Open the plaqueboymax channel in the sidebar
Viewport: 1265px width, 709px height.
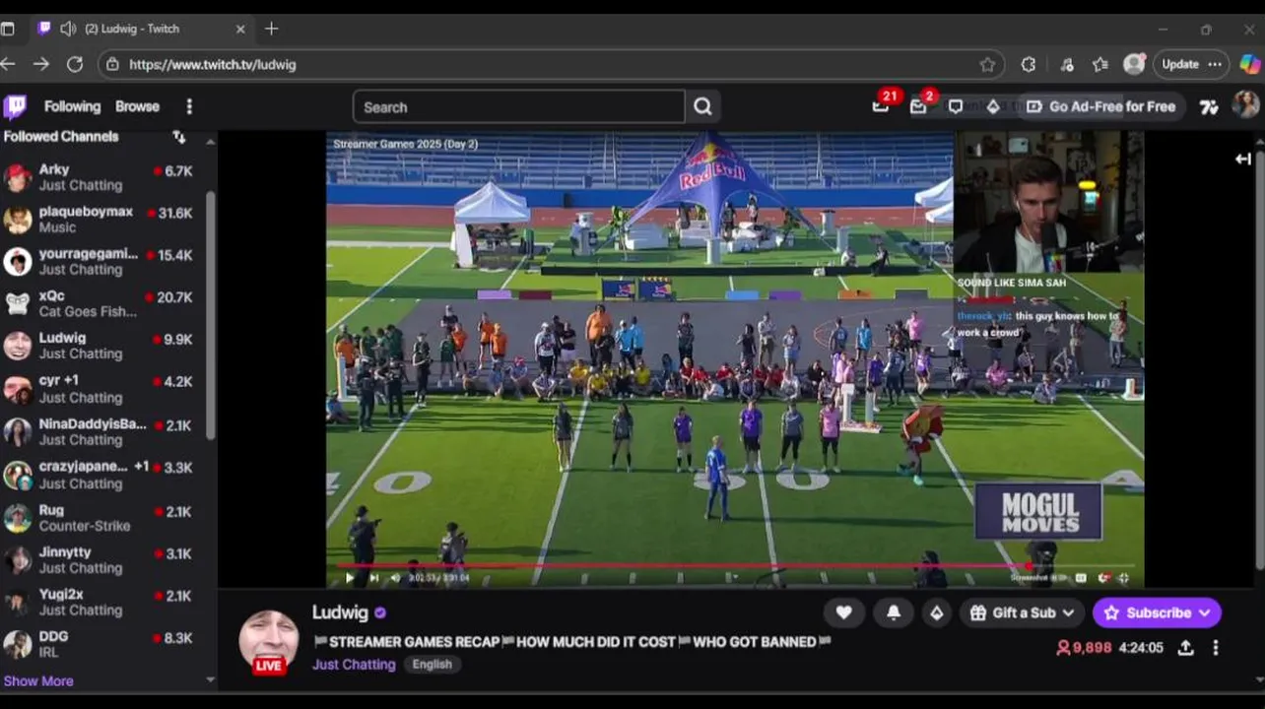point(106,219)
